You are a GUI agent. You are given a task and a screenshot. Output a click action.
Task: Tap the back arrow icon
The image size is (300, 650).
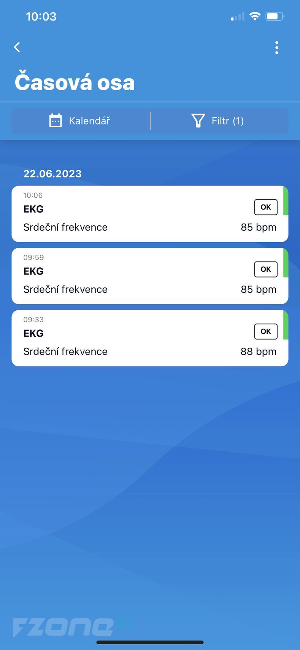[17, 47]
